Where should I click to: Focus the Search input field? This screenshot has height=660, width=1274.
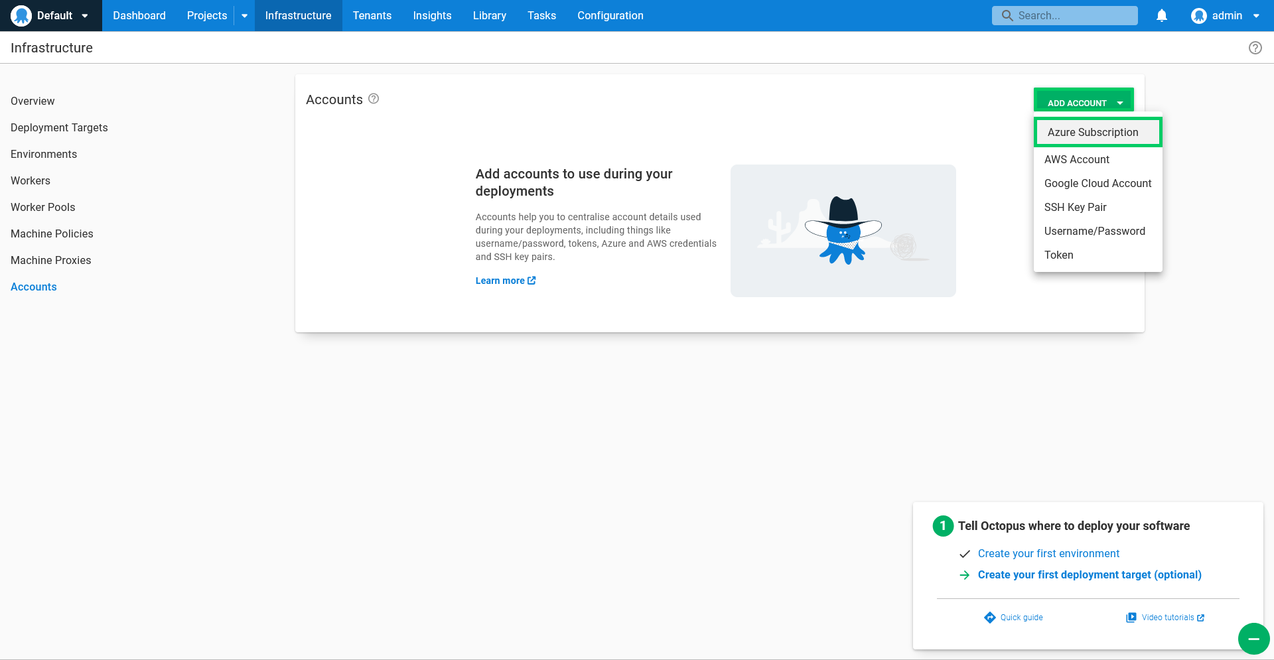1065,15
